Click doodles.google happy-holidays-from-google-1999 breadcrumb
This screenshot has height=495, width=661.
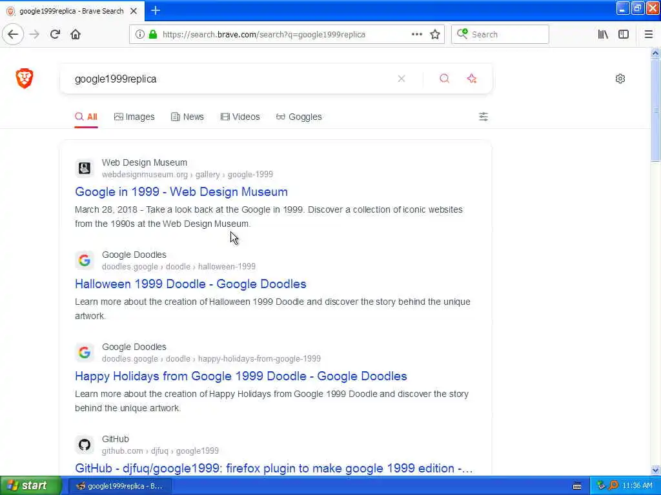tap(211, 359)
